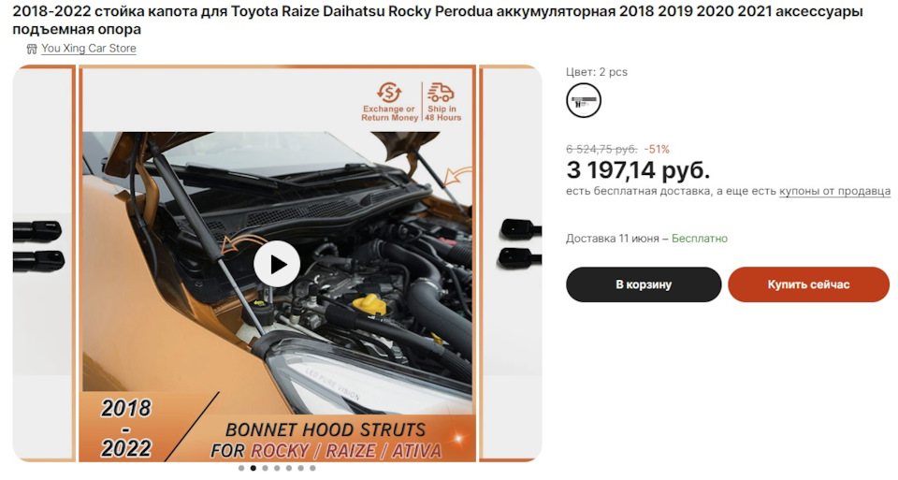The image size is (898, 480).
Task: Click the Купить сейчас button
Action: pyautogui.click(x=808, y=284)
